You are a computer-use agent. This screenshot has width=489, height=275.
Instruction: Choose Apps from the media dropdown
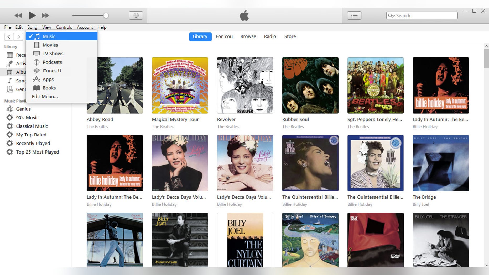(62, 79)
